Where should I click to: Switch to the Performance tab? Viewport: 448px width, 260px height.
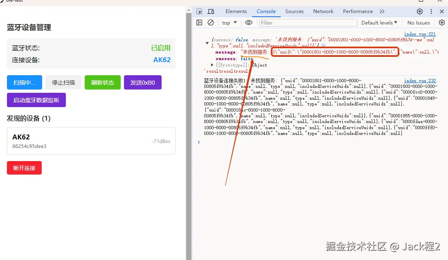pos(358,11)
